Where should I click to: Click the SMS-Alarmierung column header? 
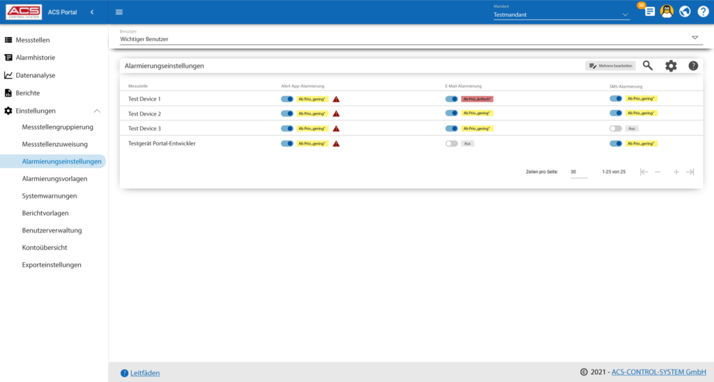(x=625, y=86)
